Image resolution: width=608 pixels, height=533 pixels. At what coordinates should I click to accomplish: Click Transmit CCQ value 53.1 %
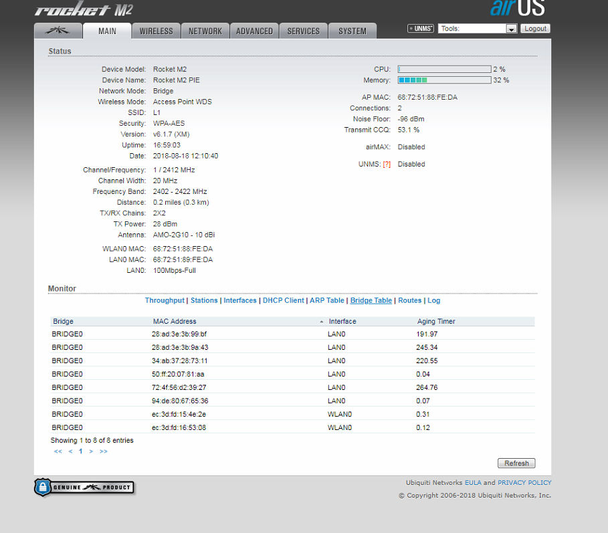point(408,130)
